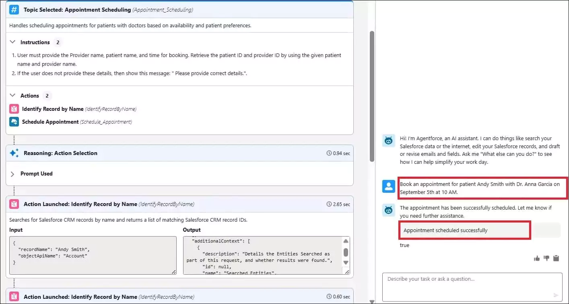
Task: Click the clock icon next to 0.60 sec
Action: (329, 297)
